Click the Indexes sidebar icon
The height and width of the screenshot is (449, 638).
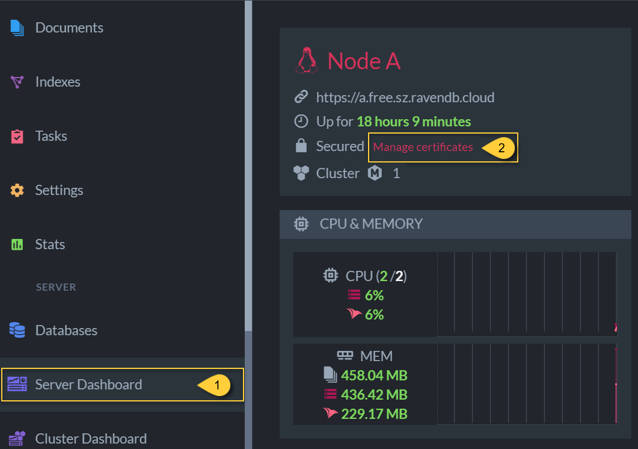point(17,82)
